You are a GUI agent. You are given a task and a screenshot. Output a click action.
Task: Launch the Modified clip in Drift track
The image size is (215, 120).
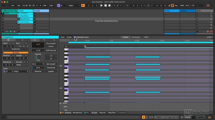19,16
